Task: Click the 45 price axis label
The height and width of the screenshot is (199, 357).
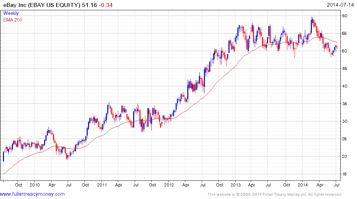Action: tap(344, 68)
